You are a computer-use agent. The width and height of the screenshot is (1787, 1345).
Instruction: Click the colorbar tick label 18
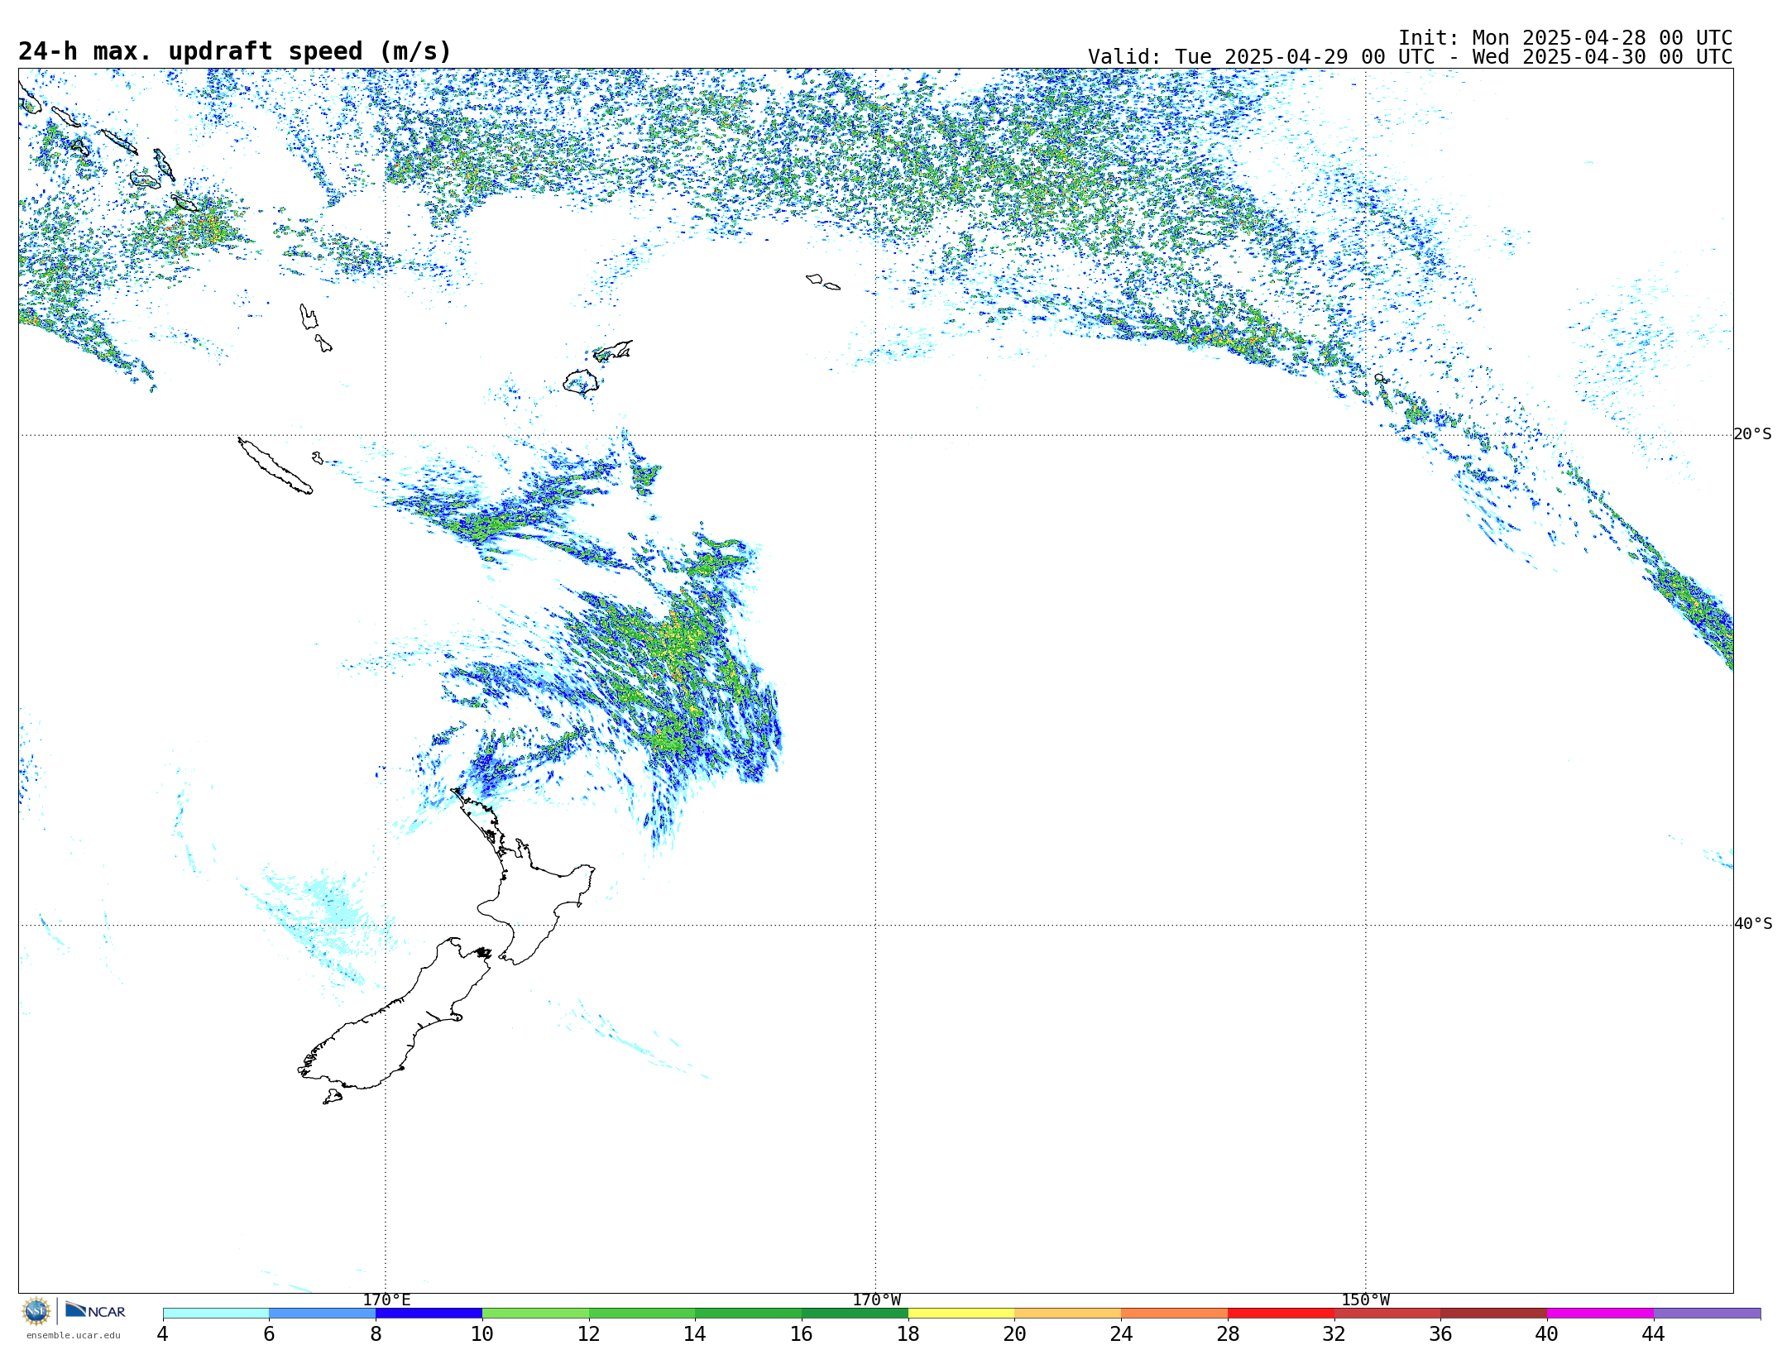click(x=908, y=1333)
